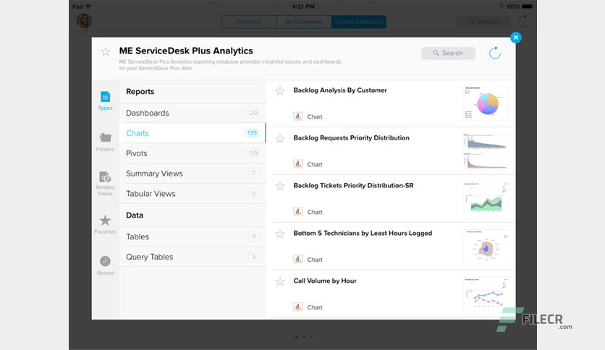This screenshot has height=350, width=605.
Task: Star Backlog Requests Priority Distribution chart
Action: [x=280, y=138]
